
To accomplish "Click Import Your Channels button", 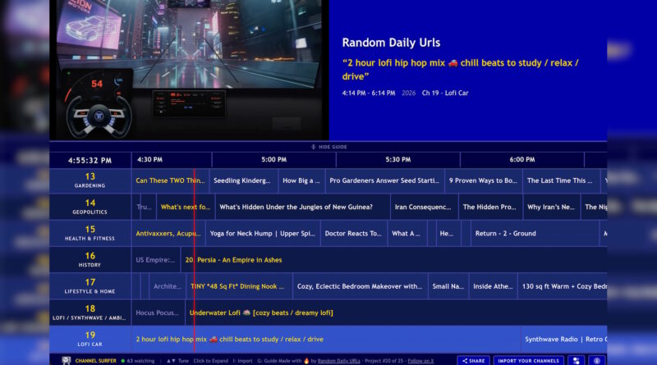I will click(528, 360).
